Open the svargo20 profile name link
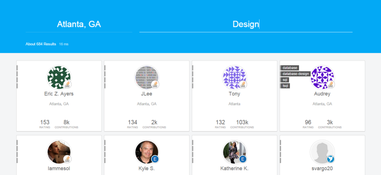The width and height of the screenshot is (381, 175). pyautogui.click(x=322, y=168)
